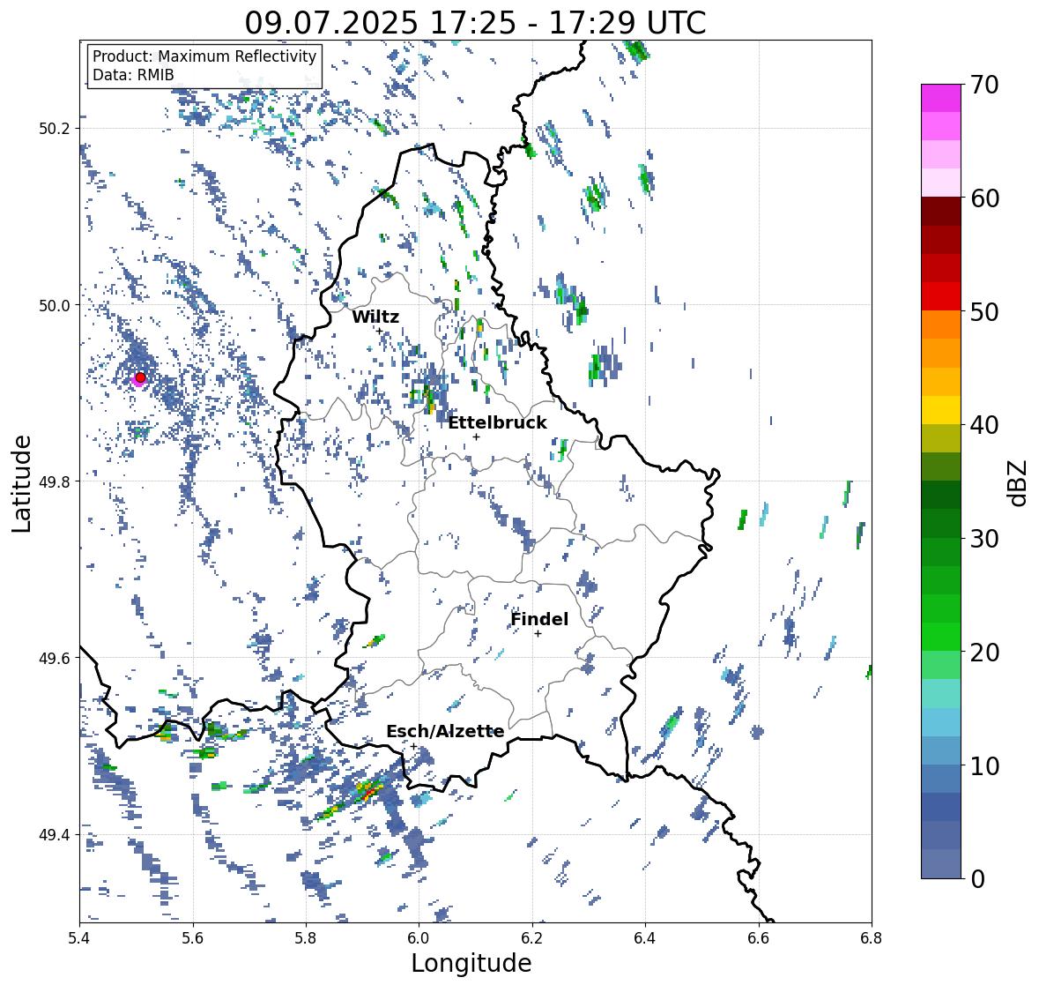Click the dark green segment at 30 dBZ
This screenshot has height=985, width=1039.
pos(941,524)
